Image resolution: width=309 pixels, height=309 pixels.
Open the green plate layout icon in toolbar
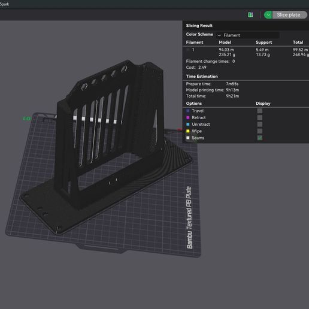coord(250,15)
